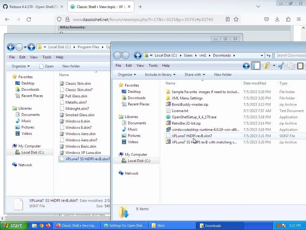Open Share with dropdown

click(x=195, y=75)
